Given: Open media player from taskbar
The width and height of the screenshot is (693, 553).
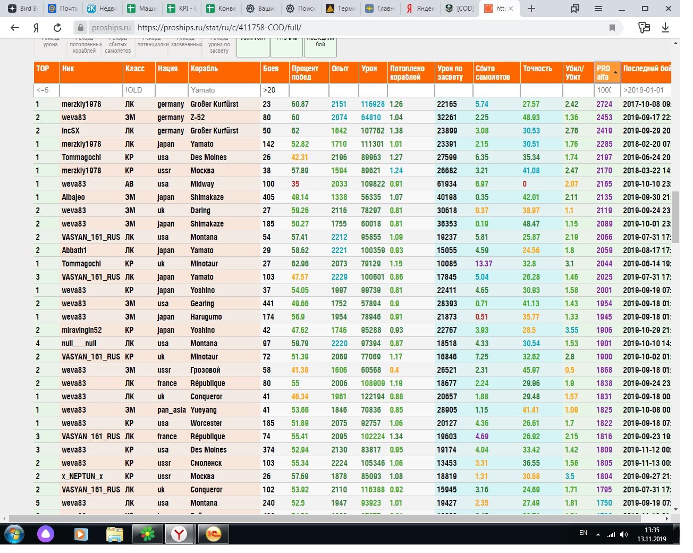Looking at the screenshot, I should [x=81, y=534].
